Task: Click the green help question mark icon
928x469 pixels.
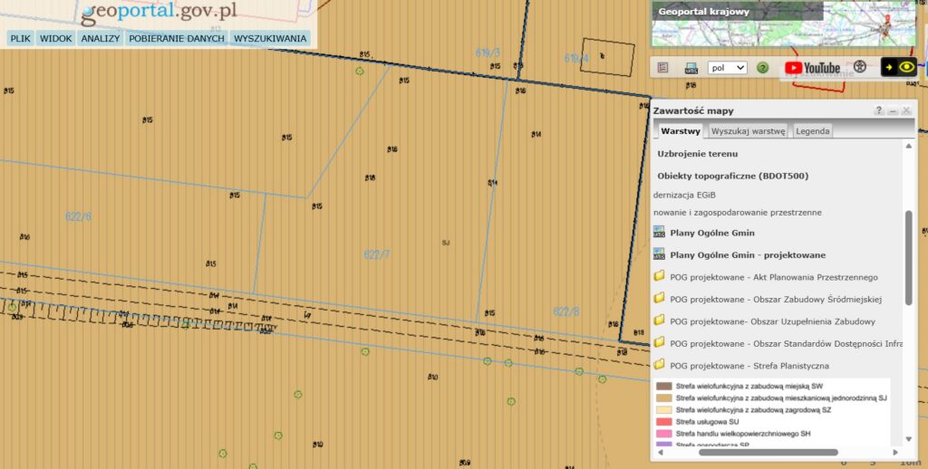Action: (763, 68)
